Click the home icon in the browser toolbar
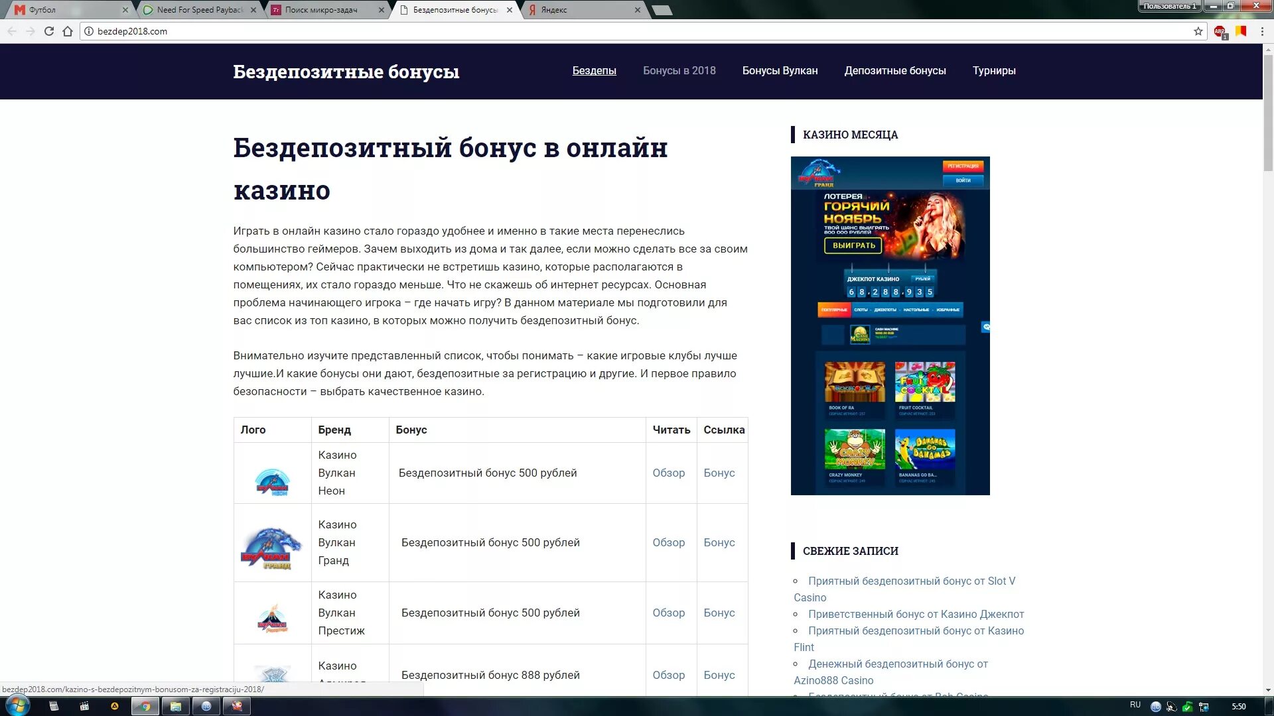 66,30
